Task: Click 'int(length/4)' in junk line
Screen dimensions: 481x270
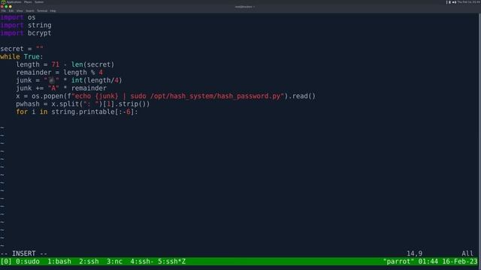Action: (x=97, y=80)
